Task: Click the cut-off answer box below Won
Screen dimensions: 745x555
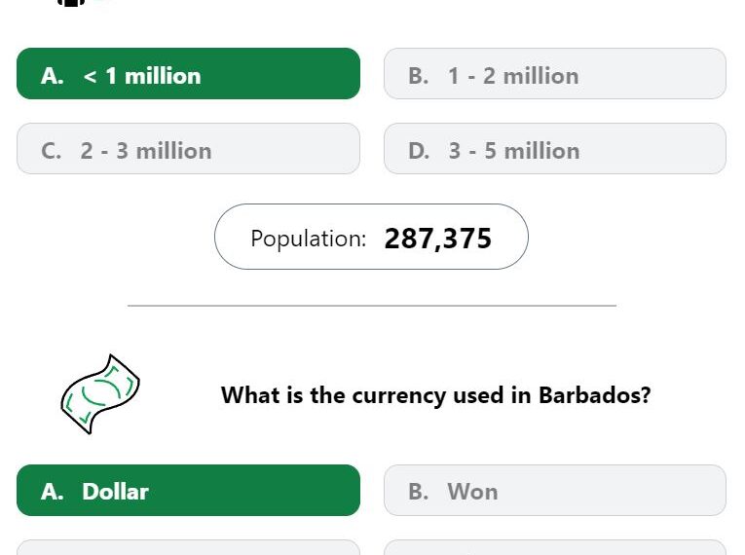Action: tap(555, 547)
